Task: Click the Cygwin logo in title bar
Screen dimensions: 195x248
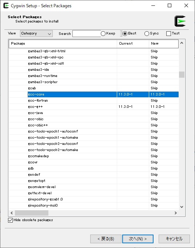Action: click(6, 6)
